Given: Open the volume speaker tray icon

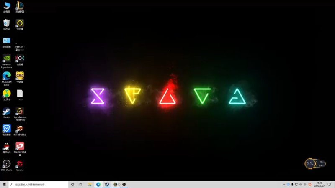Looking at the screenshot, I should tap(301, 185).
